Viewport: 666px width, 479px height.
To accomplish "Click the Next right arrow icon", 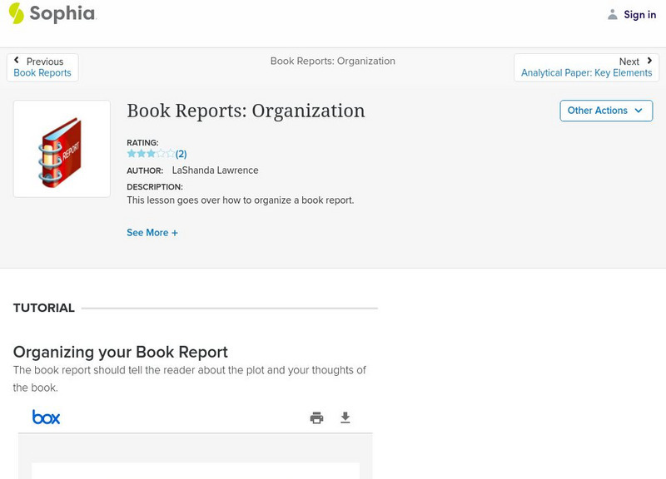I will (649, 61).
